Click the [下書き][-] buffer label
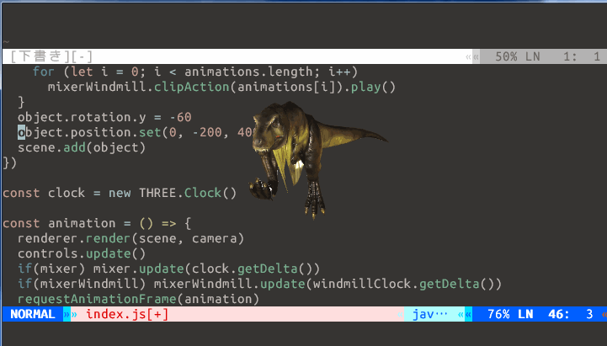The height and width of the screenshot is (346, 607). tap(51, 56)
